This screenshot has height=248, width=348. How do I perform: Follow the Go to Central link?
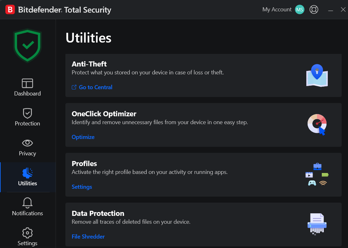96,87
